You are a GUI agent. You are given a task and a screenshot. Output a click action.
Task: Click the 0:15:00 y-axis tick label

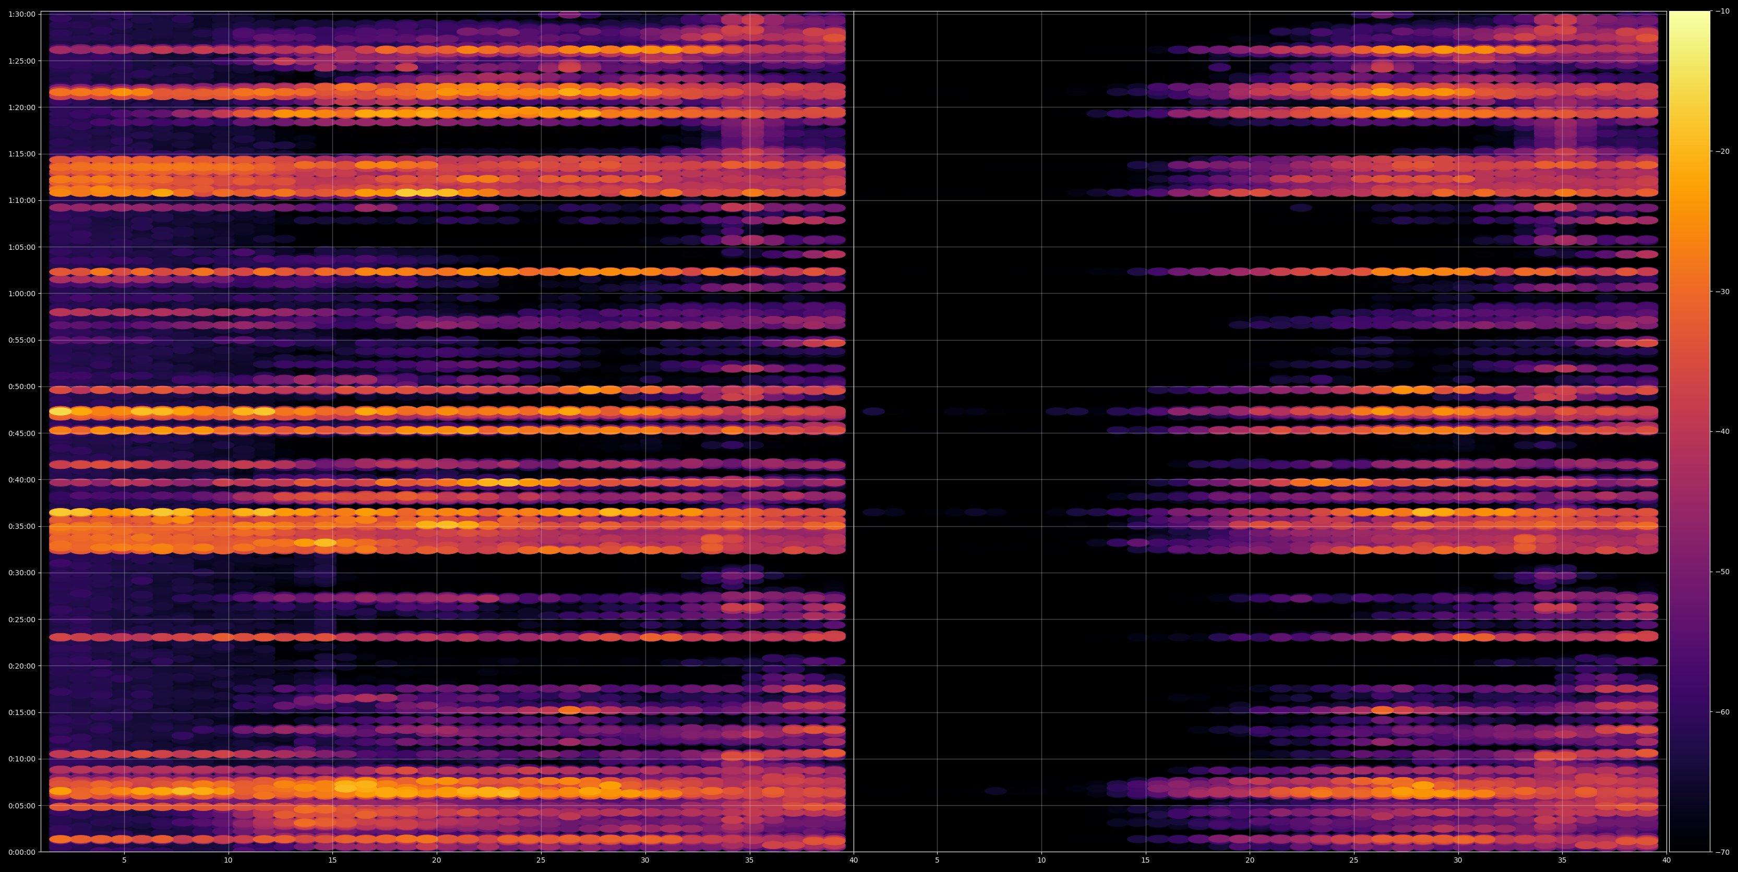21,712
